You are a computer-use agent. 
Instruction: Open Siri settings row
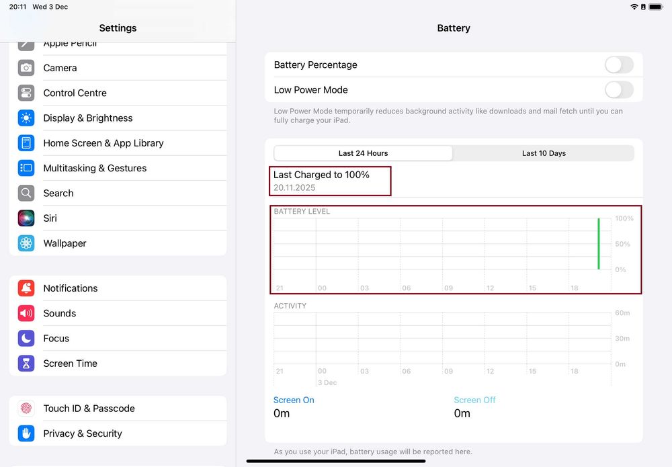[x=118, y=218]
